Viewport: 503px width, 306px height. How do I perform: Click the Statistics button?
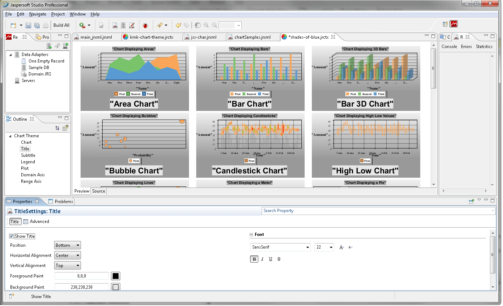pyautogui.click(x=484, y=47)
